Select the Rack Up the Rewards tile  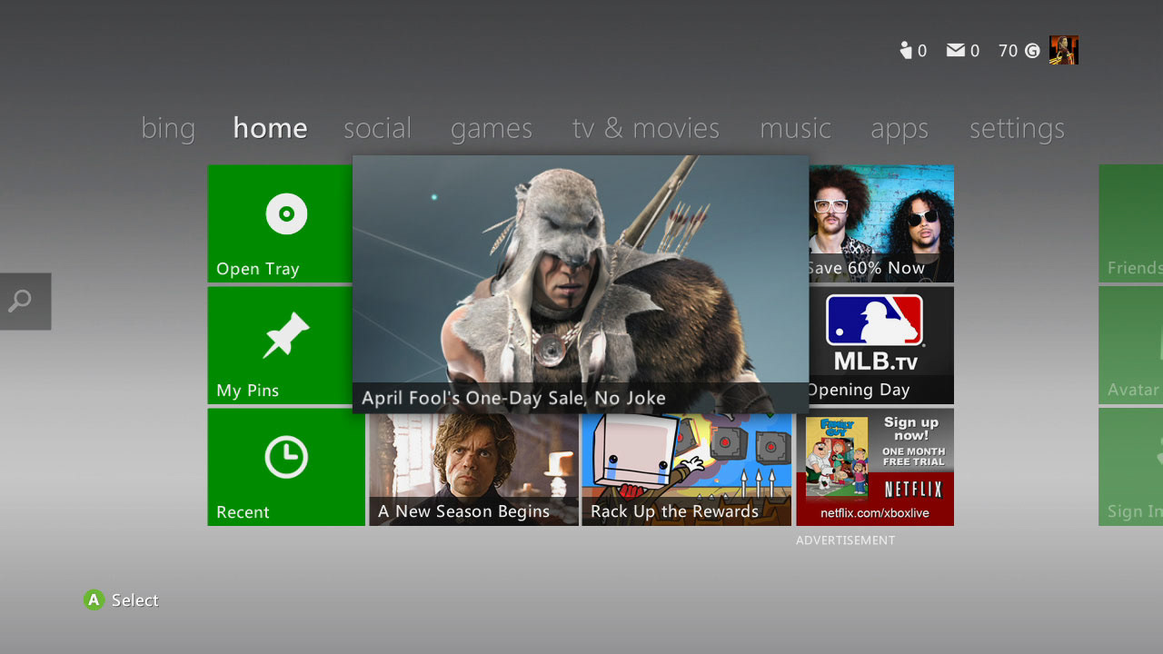[x=686, y=466]
